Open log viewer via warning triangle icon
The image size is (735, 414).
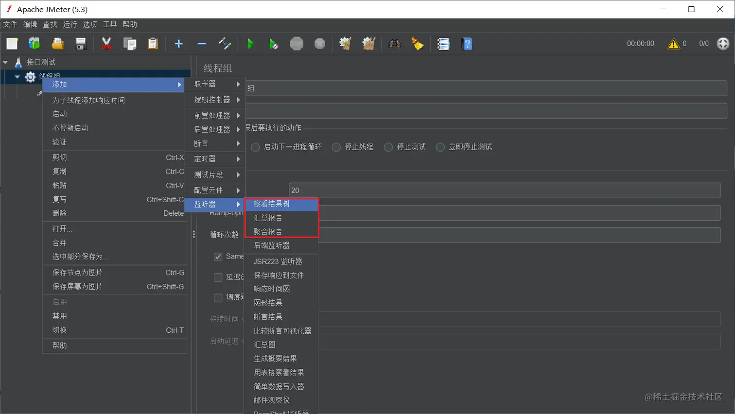pyautogui.click(x=673, y=44)
